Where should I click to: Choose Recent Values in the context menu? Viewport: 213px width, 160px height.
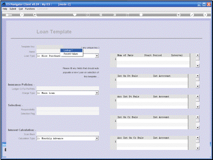(71, 54)
